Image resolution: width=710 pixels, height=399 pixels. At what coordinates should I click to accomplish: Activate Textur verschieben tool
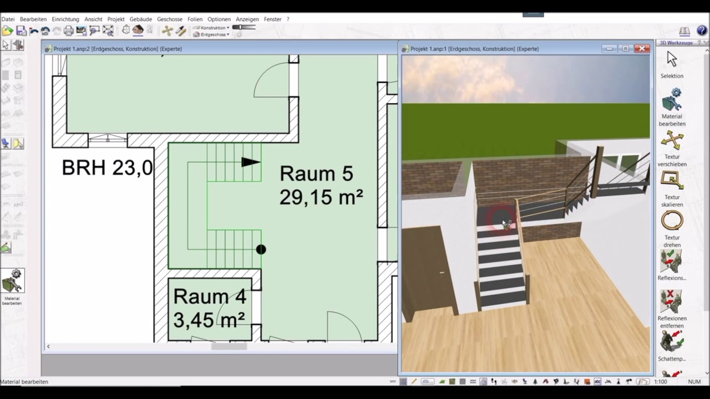coord(672,140)
